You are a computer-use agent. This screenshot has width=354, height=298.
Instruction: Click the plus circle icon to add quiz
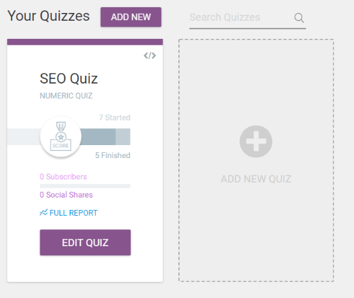[x=256, y=141]
